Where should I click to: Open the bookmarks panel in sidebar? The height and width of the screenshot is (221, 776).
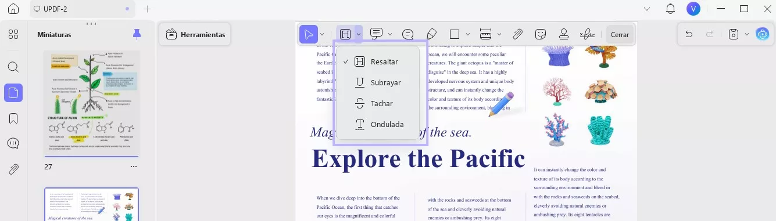pos(13,118)
